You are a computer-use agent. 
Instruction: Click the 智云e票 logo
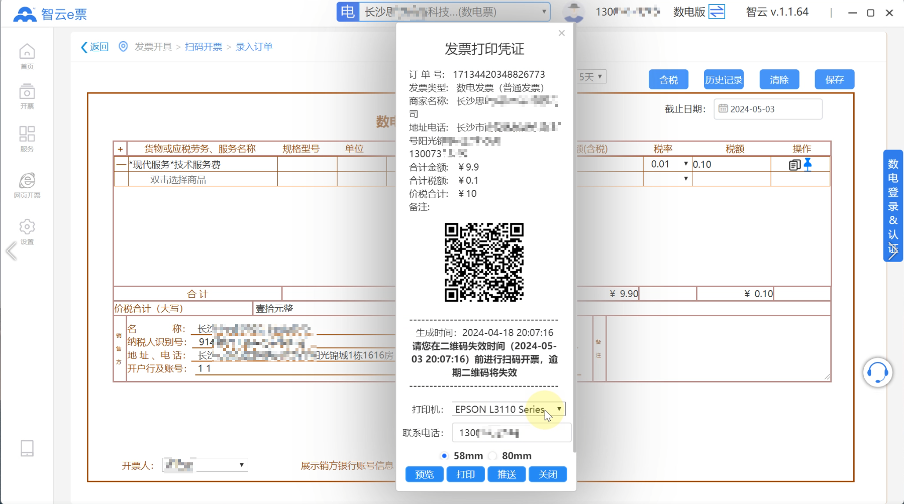50,14
